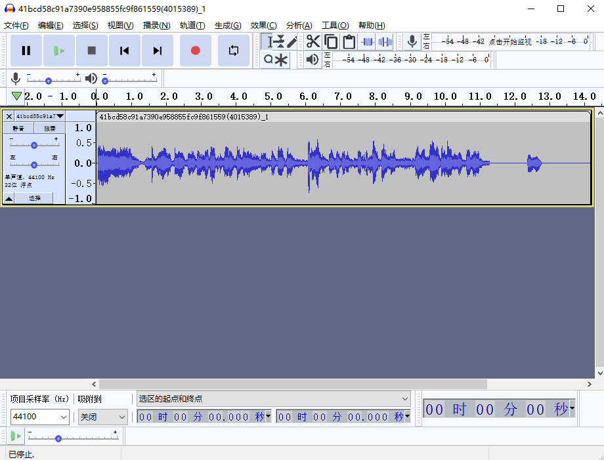Adjust the track gain slider

[34, 145]
